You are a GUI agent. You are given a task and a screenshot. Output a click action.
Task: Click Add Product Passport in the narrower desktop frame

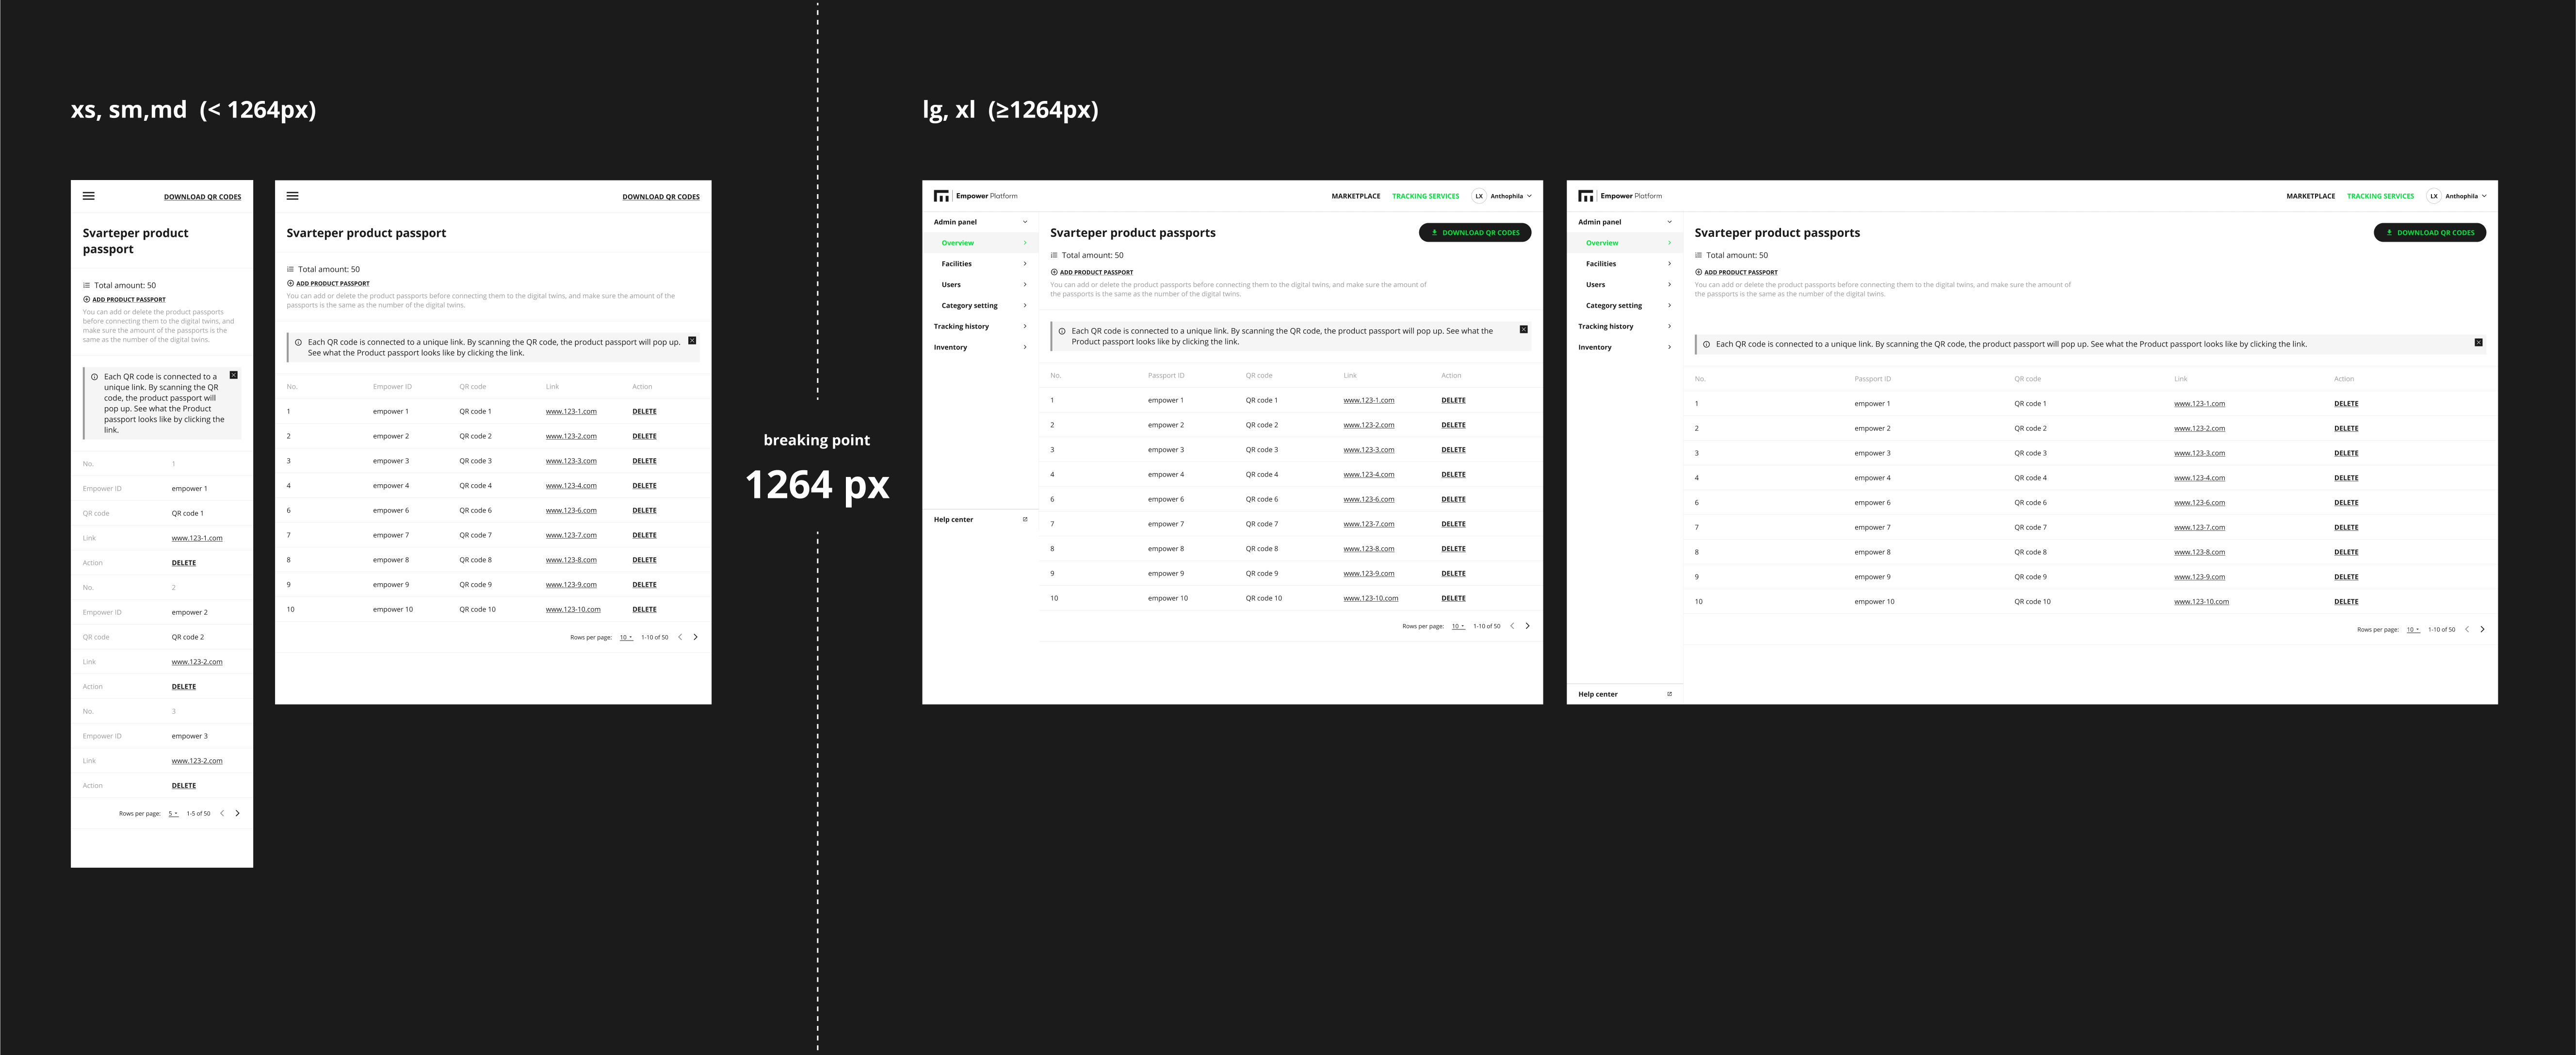(x=1092, y=272)
